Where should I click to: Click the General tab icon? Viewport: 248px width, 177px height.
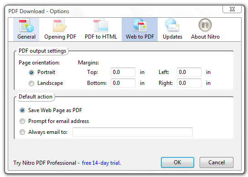[x=26, y=25]
